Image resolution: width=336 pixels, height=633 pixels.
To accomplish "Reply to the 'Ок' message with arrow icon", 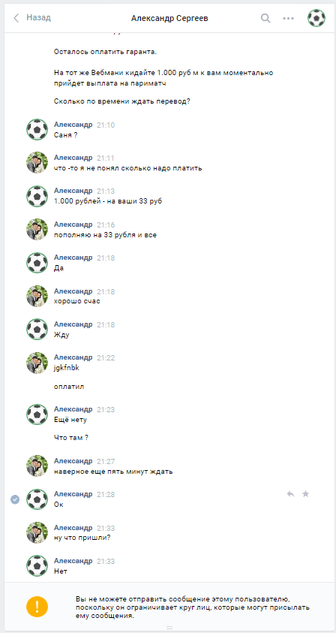I will 290,494.
